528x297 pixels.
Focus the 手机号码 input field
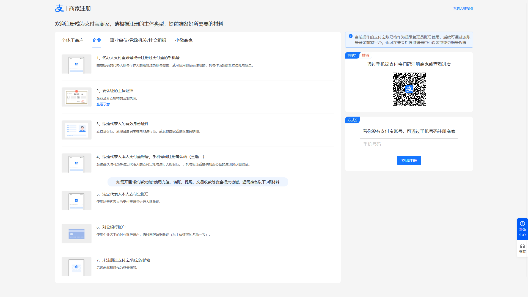coord(409,144)
